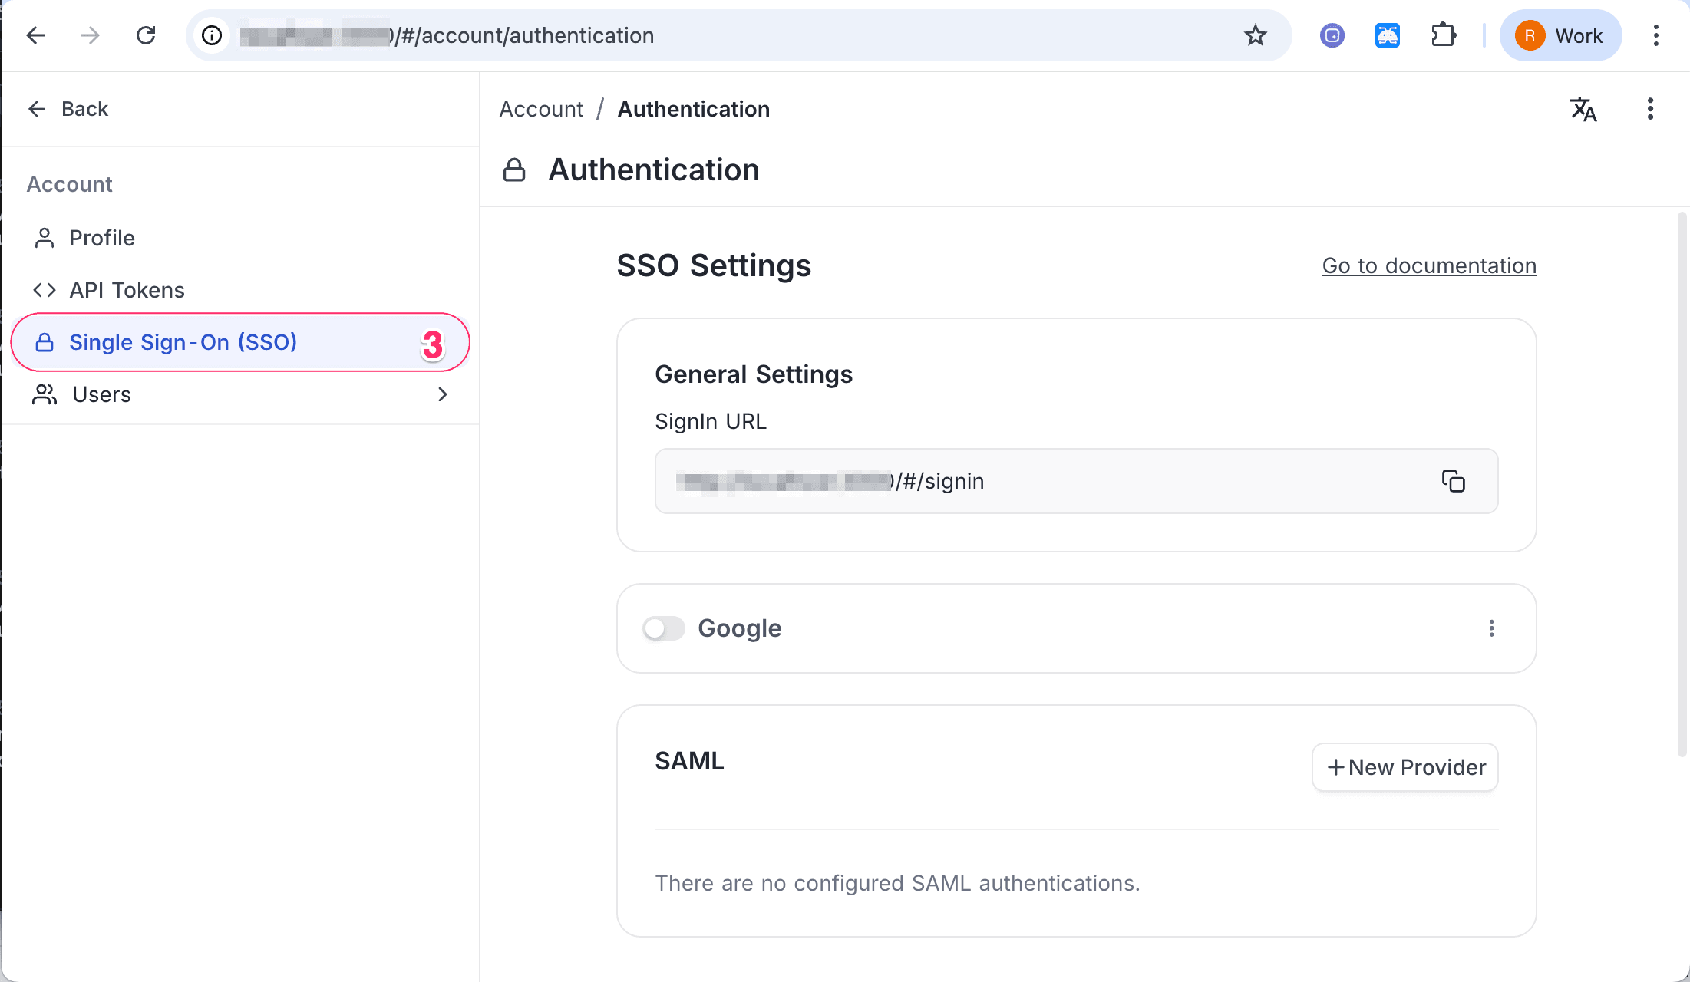Open the Chrome browser menu

coord(1655,35)
